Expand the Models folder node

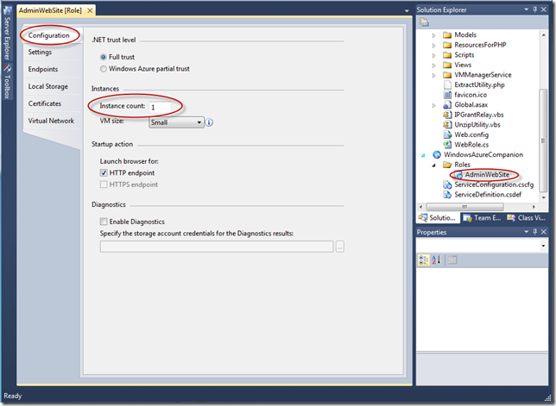(433, 35)
